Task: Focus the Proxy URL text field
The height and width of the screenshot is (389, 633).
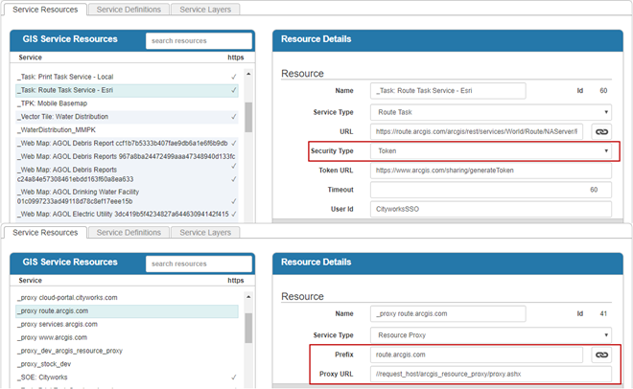Action: pyautogui.click(x=489, y=374)
